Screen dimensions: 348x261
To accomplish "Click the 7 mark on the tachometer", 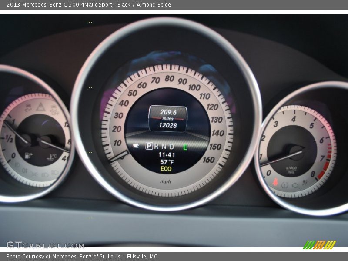I will (x=322, y=158).
